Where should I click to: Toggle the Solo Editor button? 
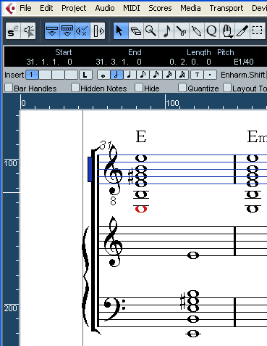point(13,31)
